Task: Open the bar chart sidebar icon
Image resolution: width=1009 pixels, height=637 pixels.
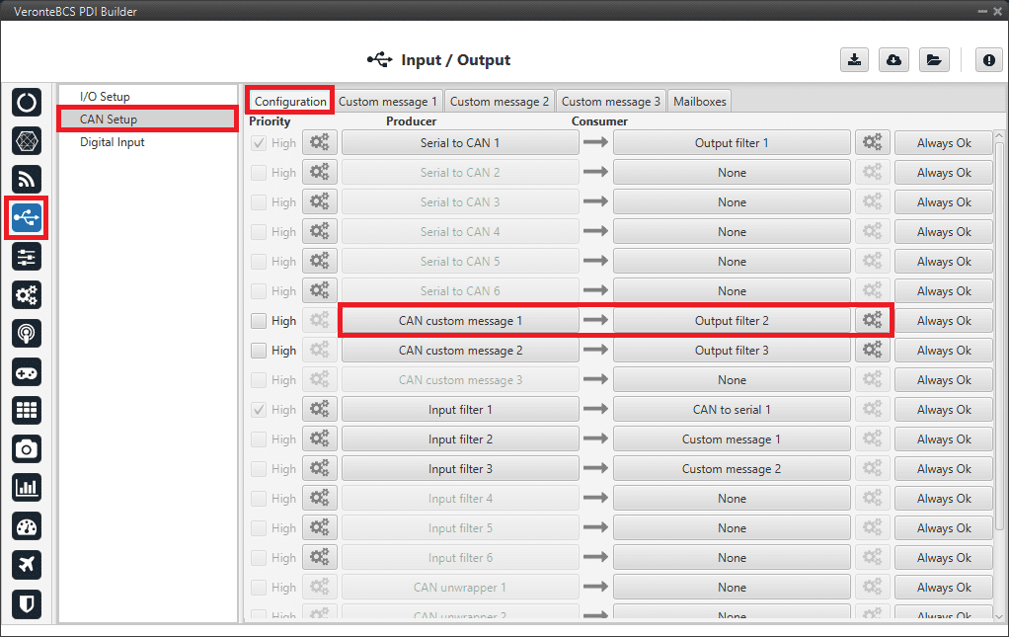Action: [27, 488]
